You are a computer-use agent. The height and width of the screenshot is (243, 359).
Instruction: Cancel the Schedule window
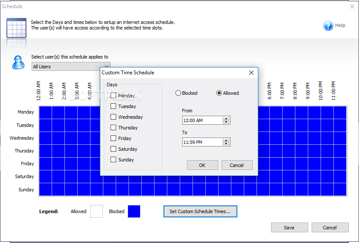pos(330,228)
